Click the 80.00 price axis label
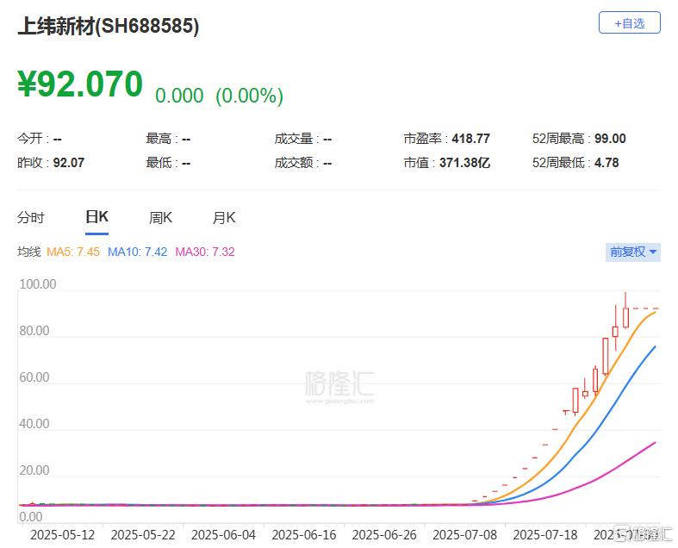Screen dimensions: 678x548 (34, 331)
